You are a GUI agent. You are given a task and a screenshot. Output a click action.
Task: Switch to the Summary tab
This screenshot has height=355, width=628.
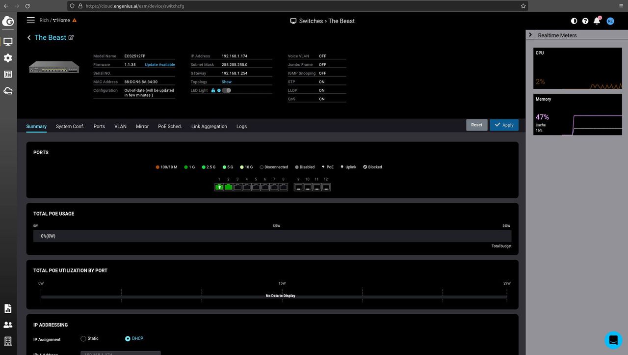(x=36, y=127)
